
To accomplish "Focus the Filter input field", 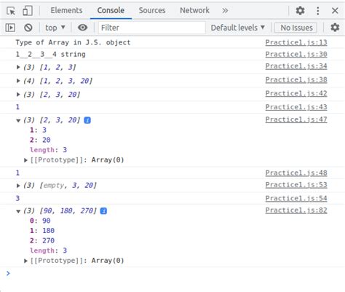I will point(152,28).
